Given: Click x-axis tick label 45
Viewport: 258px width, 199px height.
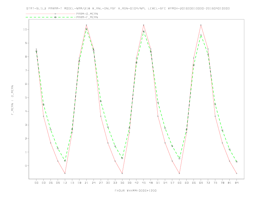Looking at the screenshot, I should 144,183.
